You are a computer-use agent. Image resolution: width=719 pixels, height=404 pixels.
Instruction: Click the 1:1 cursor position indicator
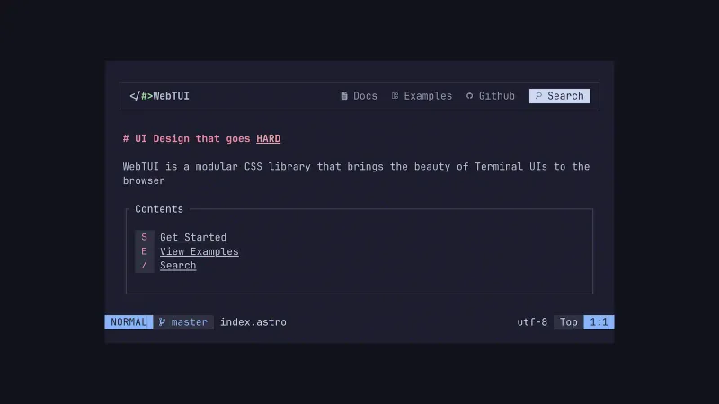[x=599, y=321]
